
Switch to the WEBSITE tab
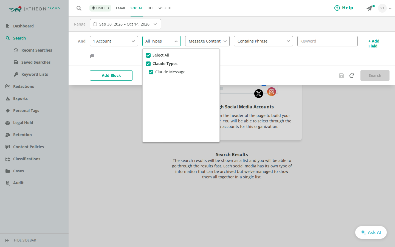click(x=165, y=8)
